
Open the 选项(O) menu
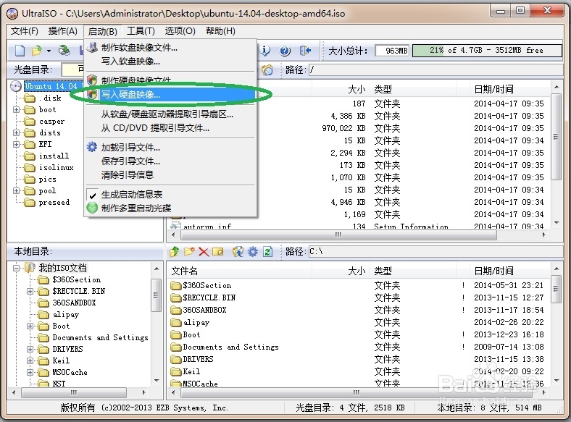[180, 31]
